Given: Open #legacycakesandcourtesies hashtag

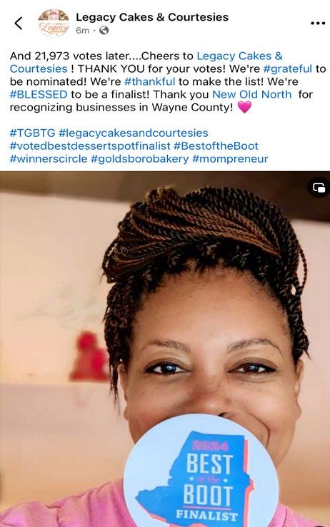Looking at the screenshot, I should (x=134, y=133).
